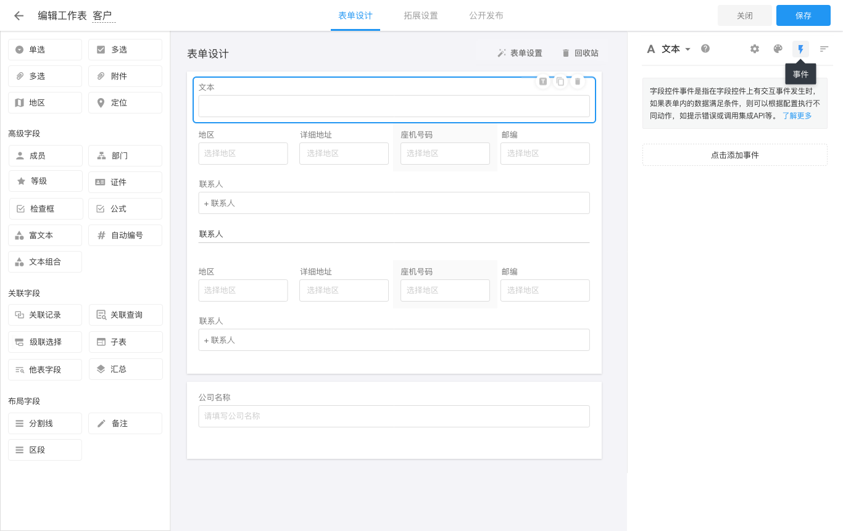Open the 地区 选择地区 picker

coord(243,154)
